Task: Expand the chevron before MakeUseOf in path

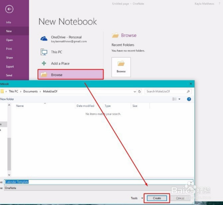Action: [40, 91]
